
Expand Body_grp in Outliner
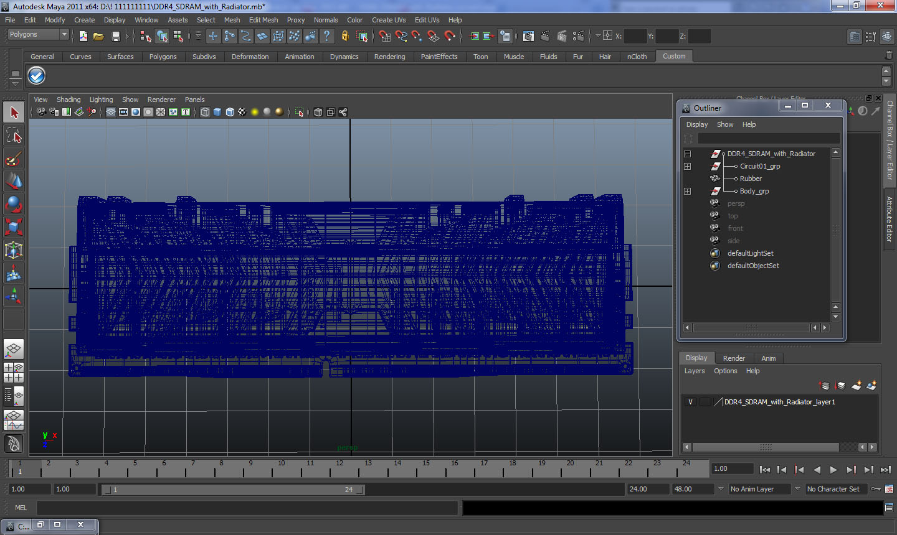pyautogui.click(x=687, y=191)
